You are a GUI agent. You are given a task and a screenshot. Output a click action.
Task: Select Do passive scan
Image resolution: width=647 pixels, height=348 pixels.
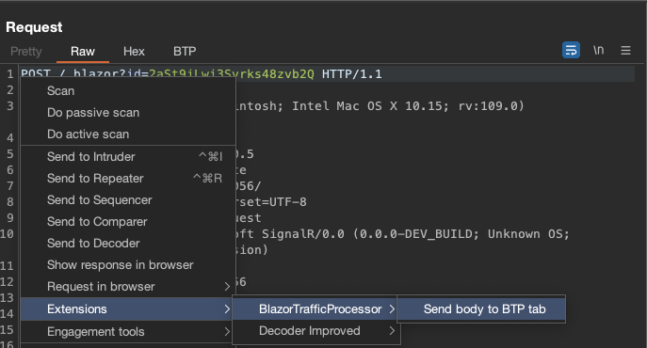[128, 113]
